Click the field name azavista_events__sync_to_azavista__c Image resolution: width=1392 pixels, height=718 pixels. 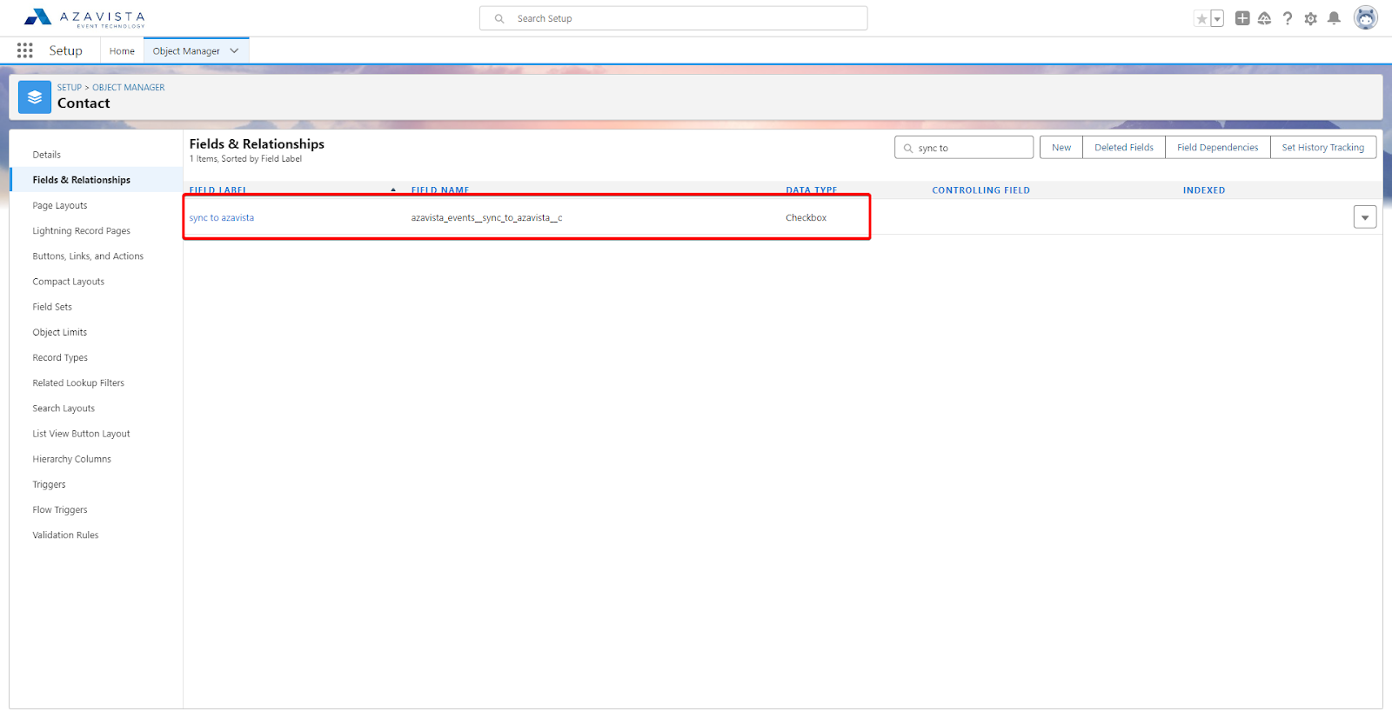[x=487, y=218]
